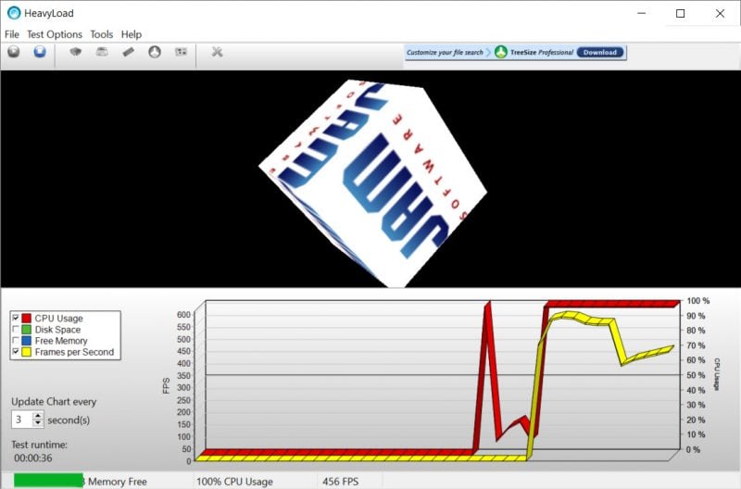Close the HeavyLoad window
Image resolution: width=741 pixels, height=489 pixels.
[x=720, y=13]
